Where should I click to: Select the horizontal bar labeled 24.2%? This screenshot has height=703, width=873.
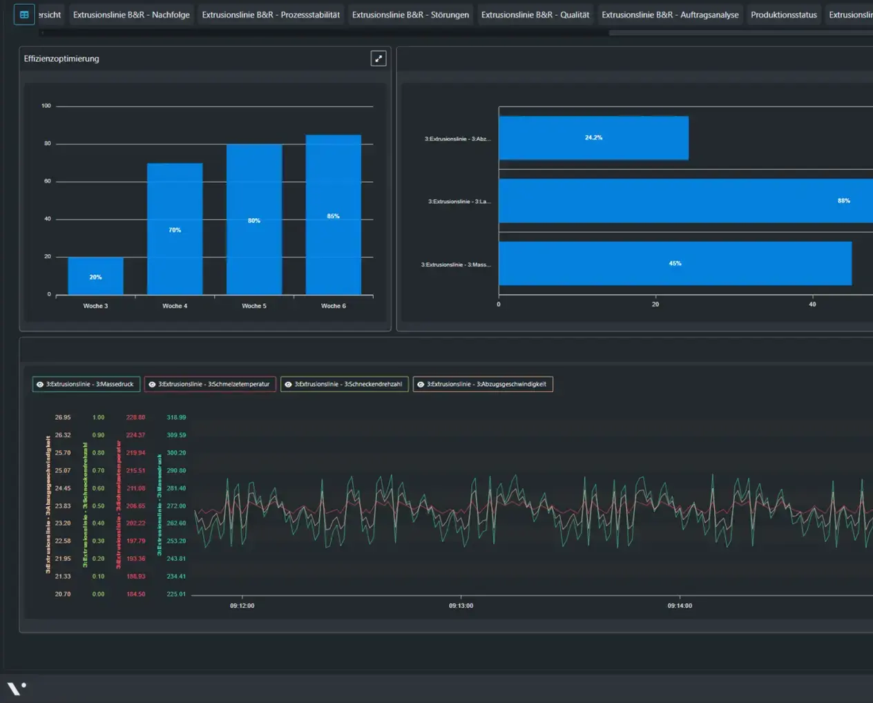[x=593, y=138]
